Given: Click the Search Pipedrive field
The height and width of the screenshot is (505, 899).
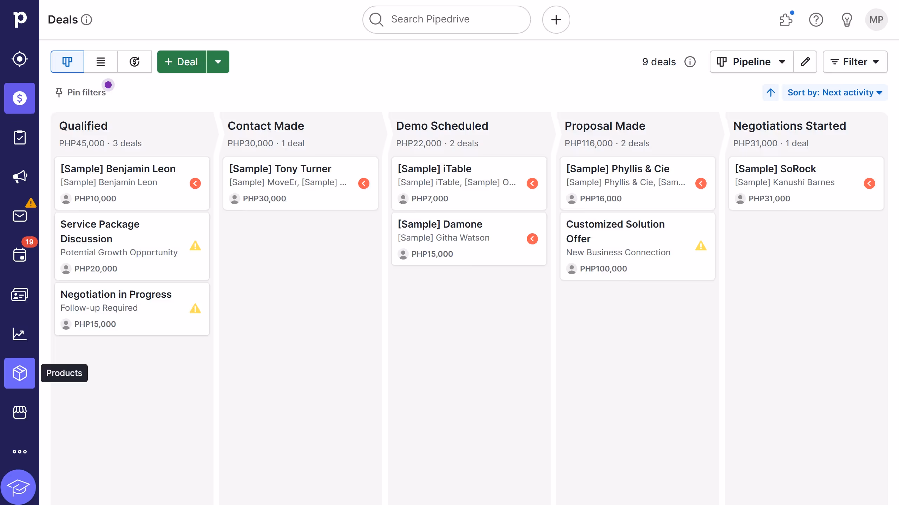Looking at the screenshot, I should click(x=445, y=19).
